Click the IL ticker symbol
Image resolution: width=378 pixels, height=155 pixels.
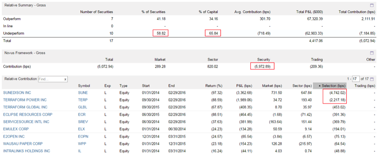tap(79, 151)
